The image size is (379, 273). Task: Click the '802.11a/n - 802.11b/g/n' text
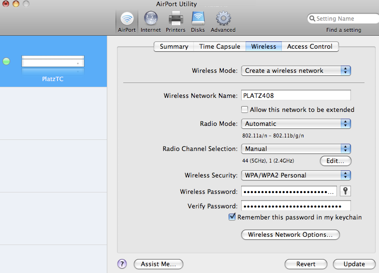[273, 136]
